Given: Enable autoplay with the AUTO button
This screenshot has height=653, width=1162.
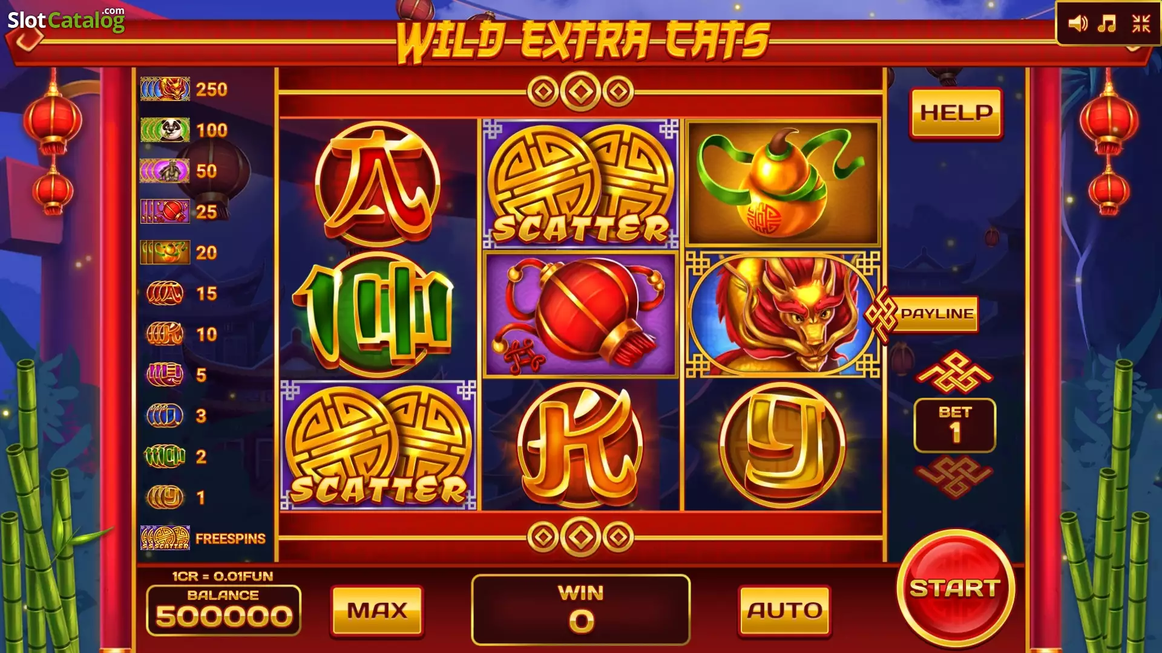Looking at the screenshot, I should [x=784, y=611].
